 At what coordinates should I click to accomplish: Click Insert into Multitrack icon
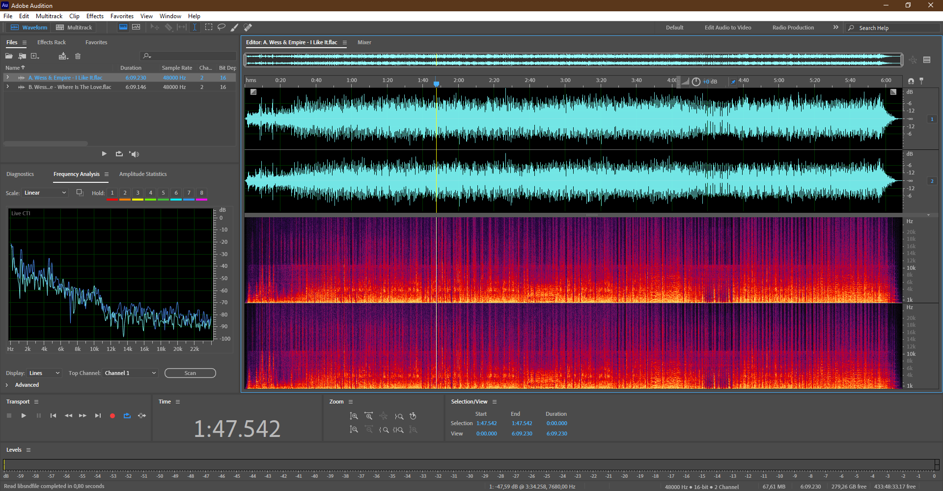click(63, 56)
